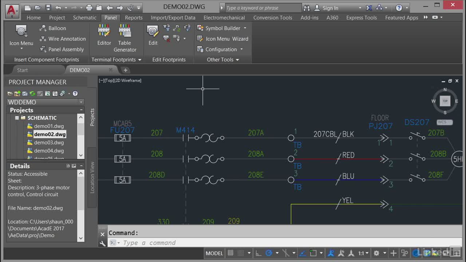The image size is (466, 262).
Task: Expand the Terminal Footprints panel dropdown
Action: tap(139, 60)
